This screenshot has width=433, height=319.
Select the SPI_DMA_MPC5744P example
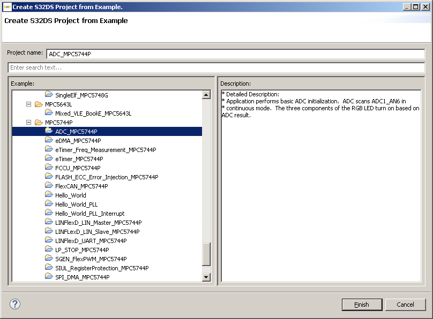point(83,277)
